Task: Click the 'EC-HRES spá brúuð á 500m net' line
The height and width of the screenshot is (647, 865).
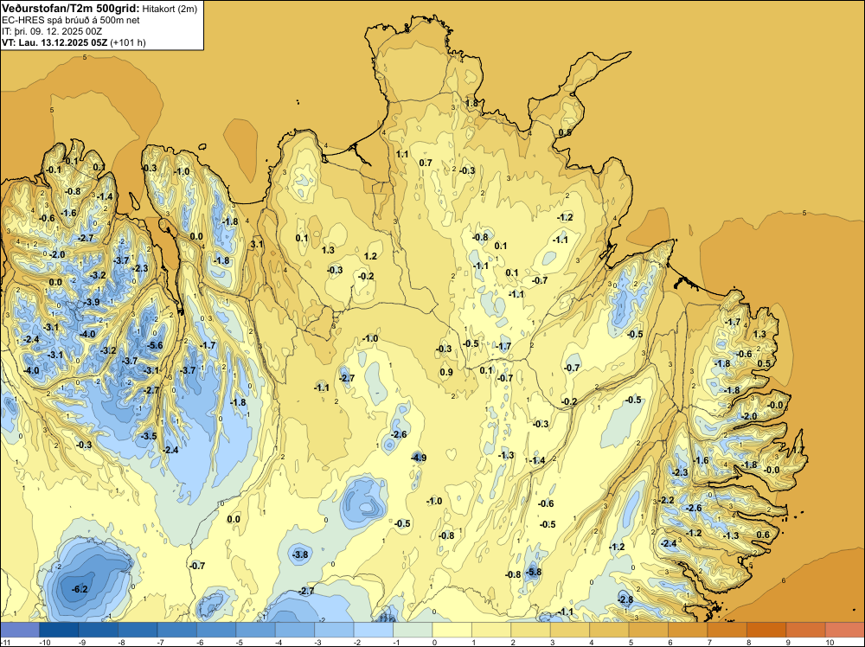Action: (71, 20)
